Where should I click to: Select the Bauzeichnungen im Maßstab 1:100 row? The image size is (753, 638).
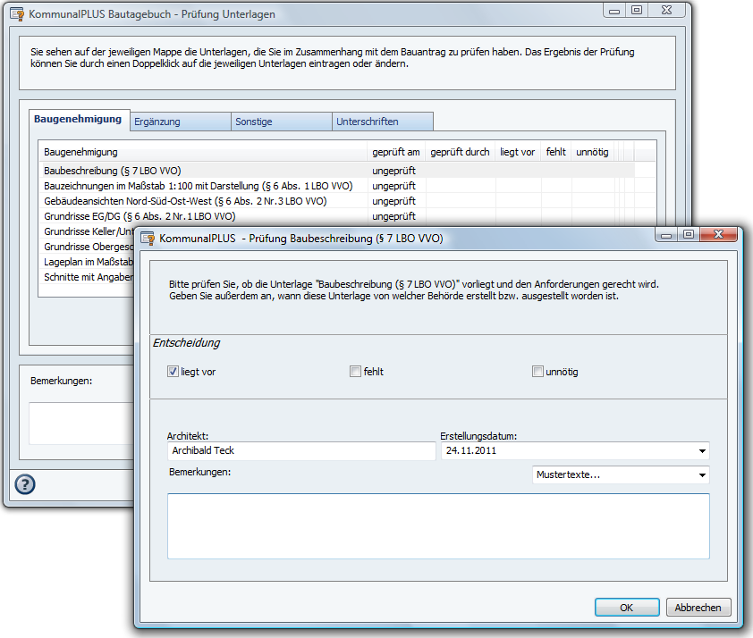coord(199,186)
